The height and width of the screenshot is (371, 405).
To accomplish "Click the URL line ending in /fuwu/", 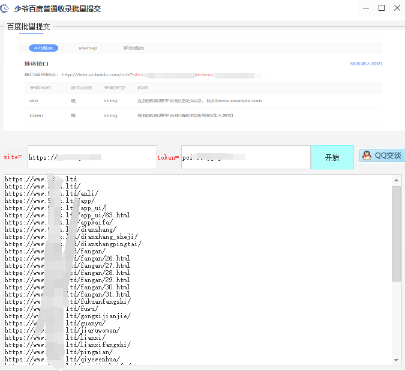I will [x=52, y=309].
